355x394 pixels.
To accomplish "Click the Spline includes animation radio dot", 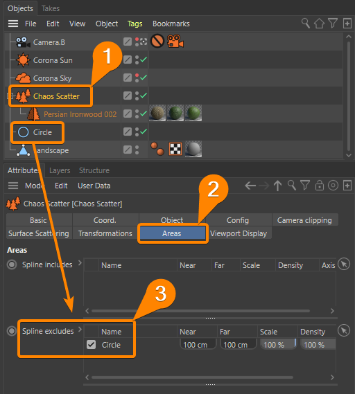I will pos(12,265).
